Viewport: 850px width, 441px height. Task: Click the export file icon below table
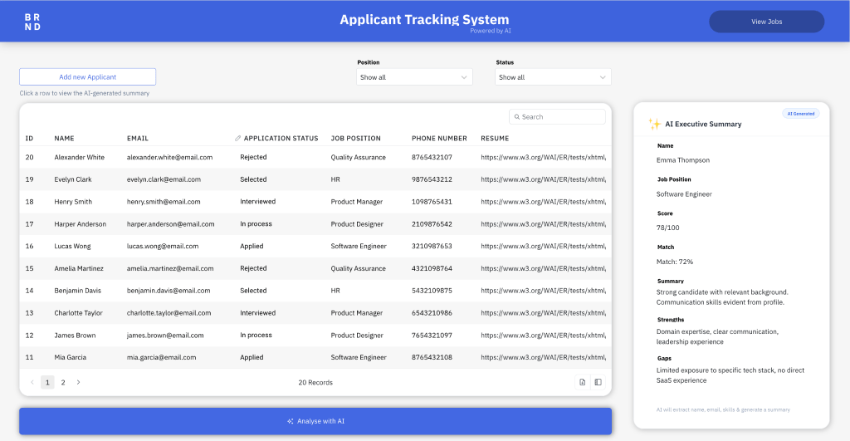582,382
